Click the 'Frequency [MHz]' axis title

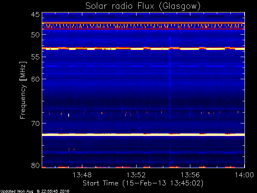pos(23,90)
